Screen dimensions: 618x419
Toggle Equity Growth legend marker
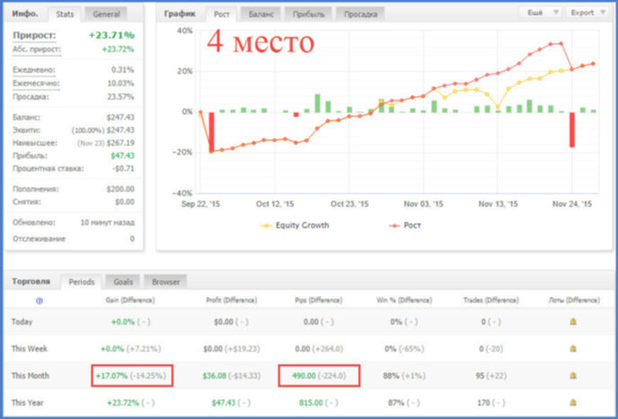click(267, 225)
